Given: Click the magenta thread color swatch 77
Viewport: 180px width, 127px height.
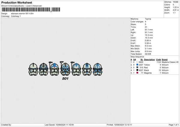Looking at the screenshot, I should (x=137, y=73).
